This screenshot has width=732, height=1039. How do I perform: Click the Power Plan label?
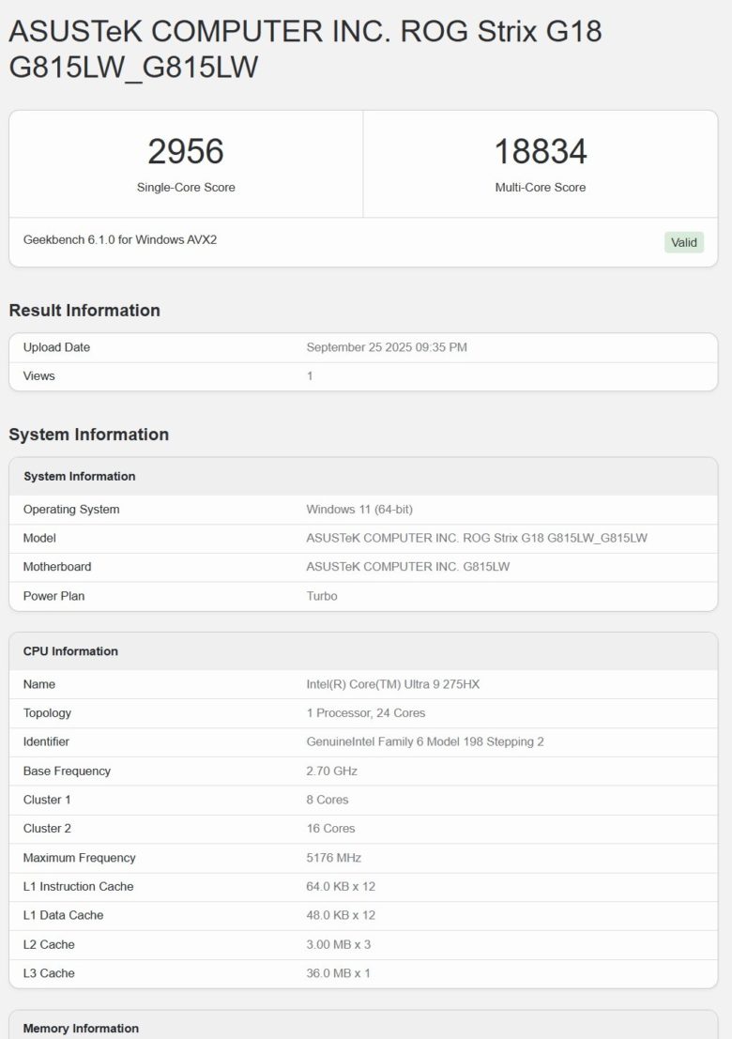(53, 596)
